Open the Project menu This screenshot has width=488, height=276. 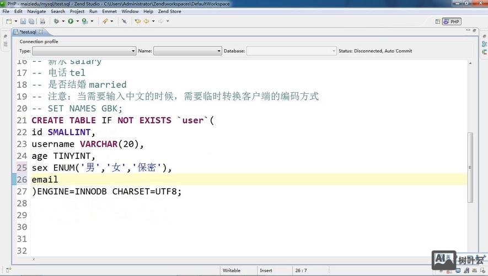click(x=77, y=11)
